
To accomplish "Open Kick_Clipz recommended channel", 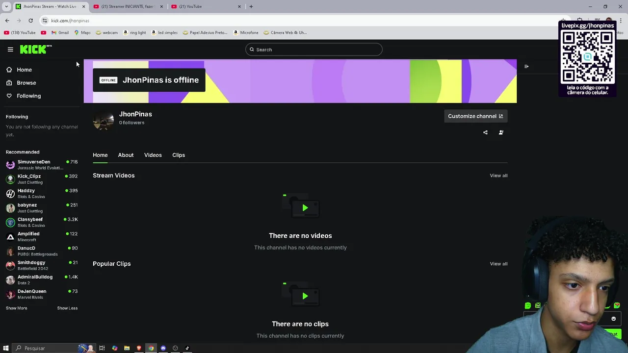I will (42, 179).
